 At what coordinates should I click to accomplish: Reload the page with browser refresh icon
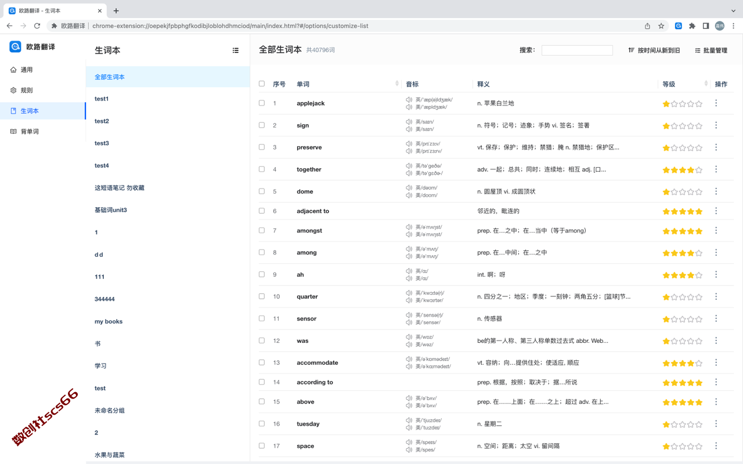[x=37, y=26]
